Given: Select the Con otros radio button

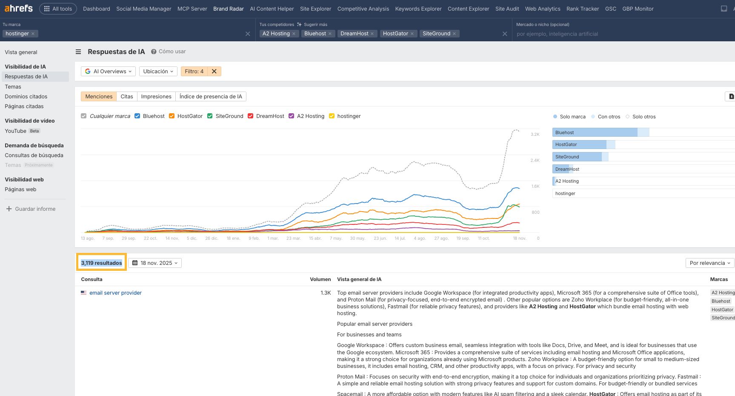Looking at the screenshot, I should pyautogui.click(x=594, y=116).
